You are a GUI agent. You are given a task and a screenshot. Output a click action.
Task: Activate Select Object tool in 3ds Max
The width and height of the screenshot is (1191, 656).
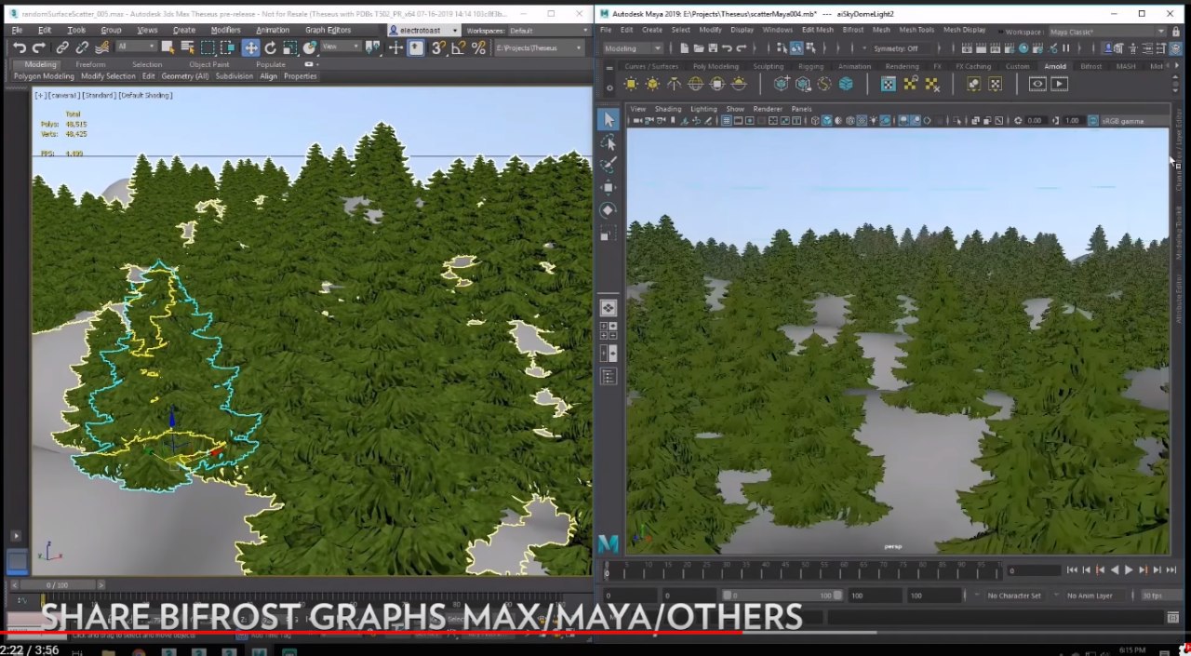click(170, 48)
